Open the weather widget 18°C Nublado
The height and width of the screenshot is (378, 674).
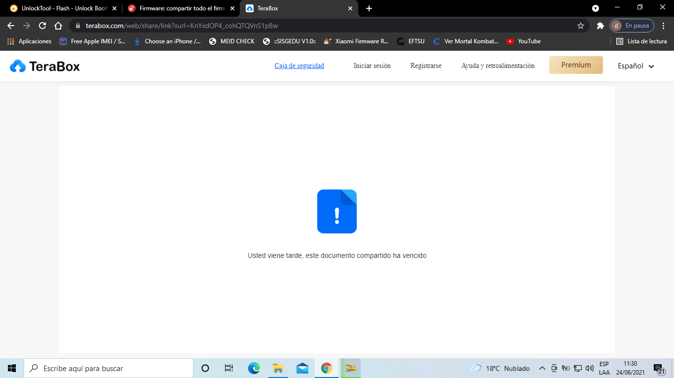[500, 368]
